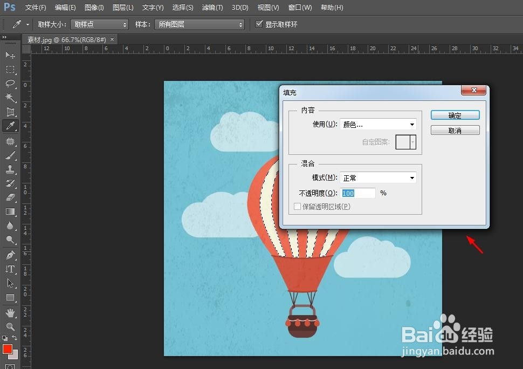Click the 不透明度 value field
Viewport: 523px width, 369px height.
point(357,193)
